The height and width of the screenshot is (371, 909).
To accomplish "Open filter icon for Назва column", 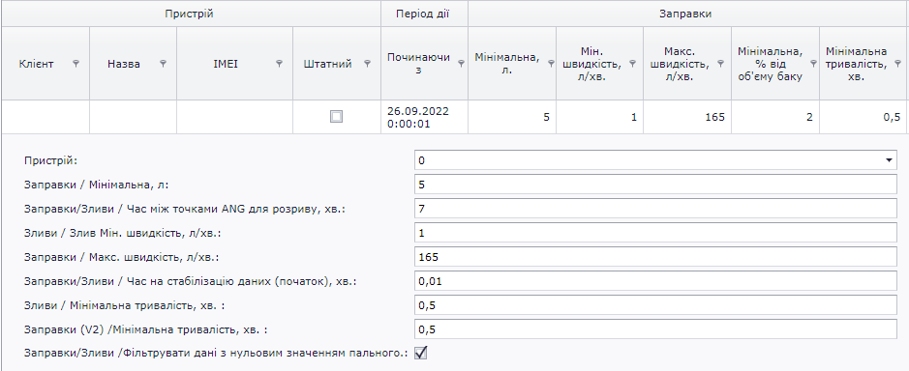I will [x=164, y=64].
